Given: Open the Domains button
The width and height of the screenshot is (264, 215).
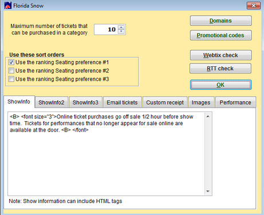Looking at the screenshot, I should pyautogui.click(x=220, y=21).
